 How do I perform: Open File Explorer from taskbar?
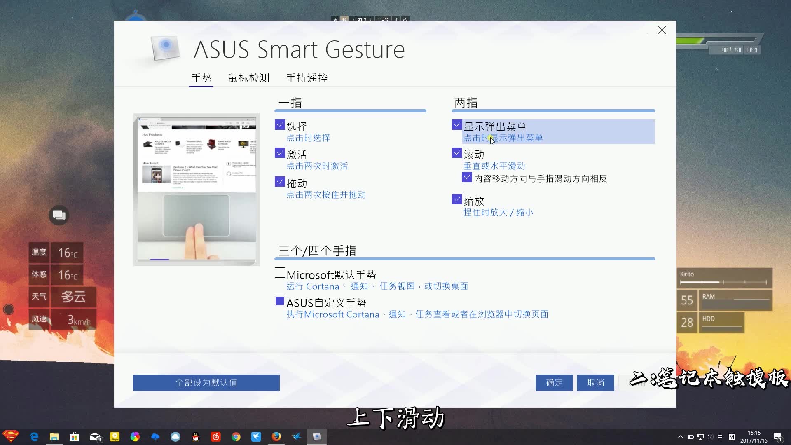(54, 436)
